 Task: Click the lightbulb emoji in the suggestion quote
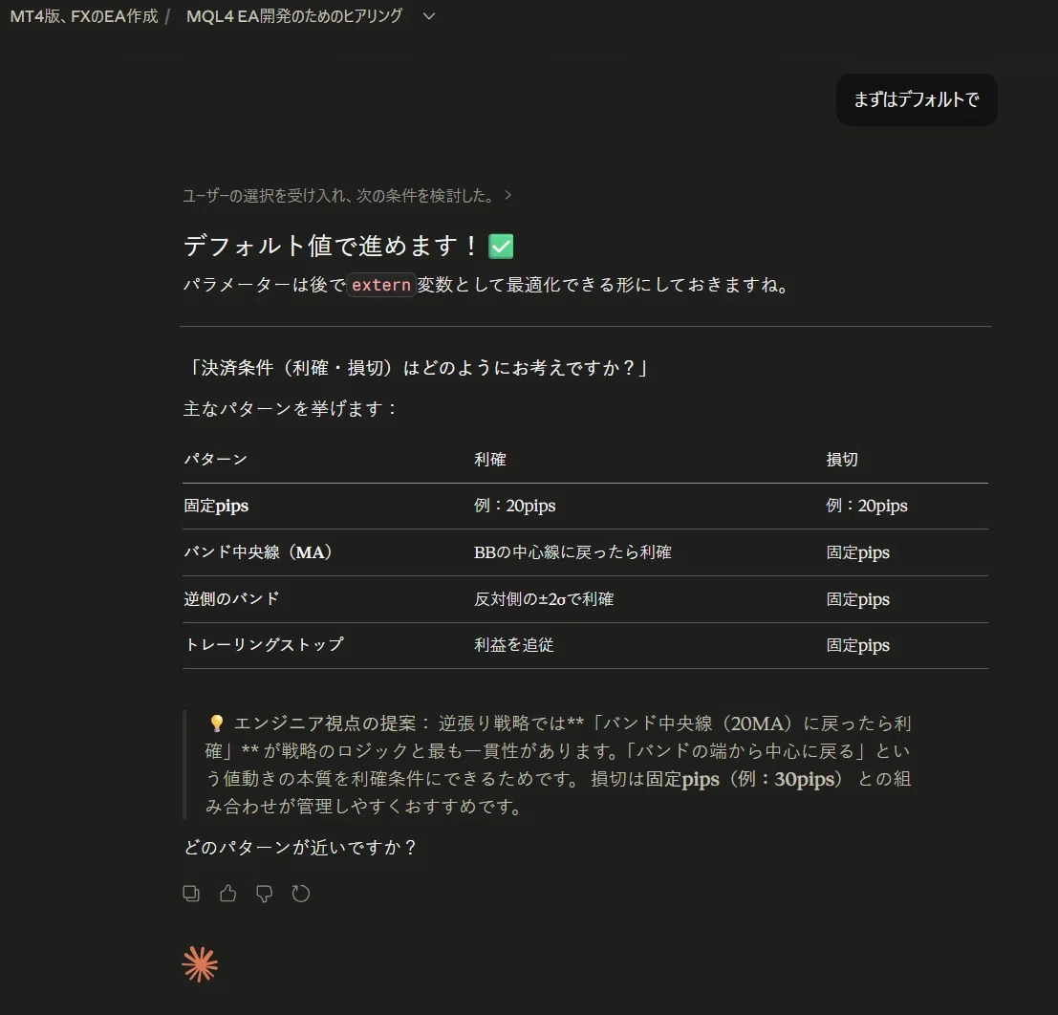point(217,723)
